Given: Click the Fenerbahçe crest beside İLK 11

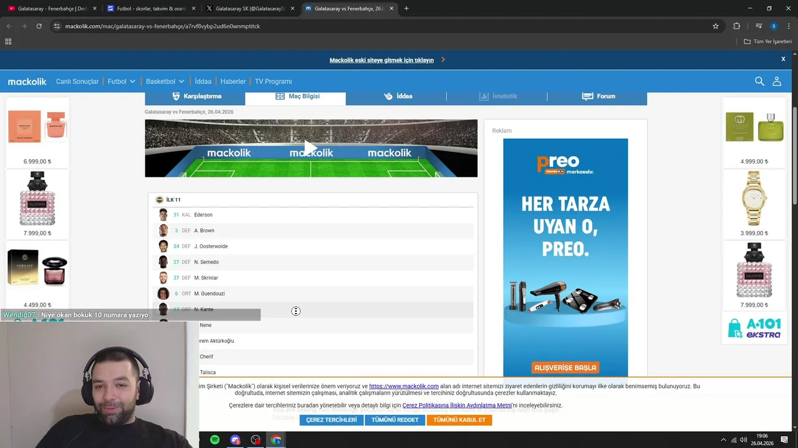Looking at the screenshot, I should [x=160, y=200].
